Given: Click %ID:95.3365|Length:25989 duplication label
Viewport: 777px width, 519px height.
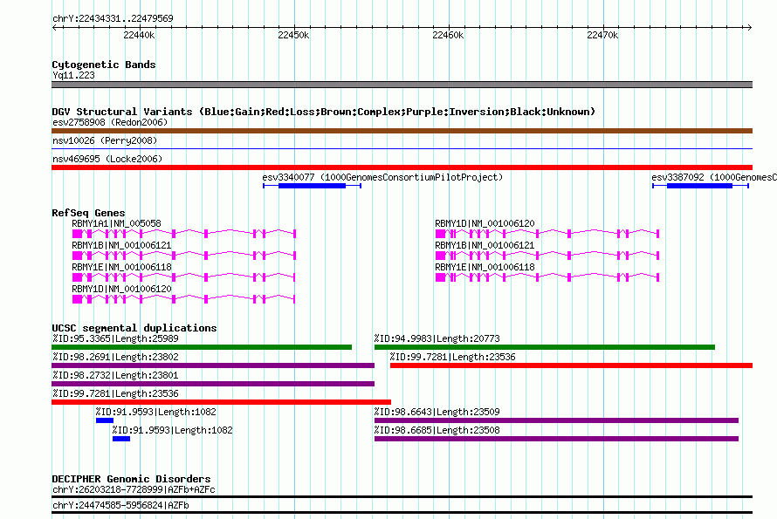Looking at the screenshot, I should (115, 338).
